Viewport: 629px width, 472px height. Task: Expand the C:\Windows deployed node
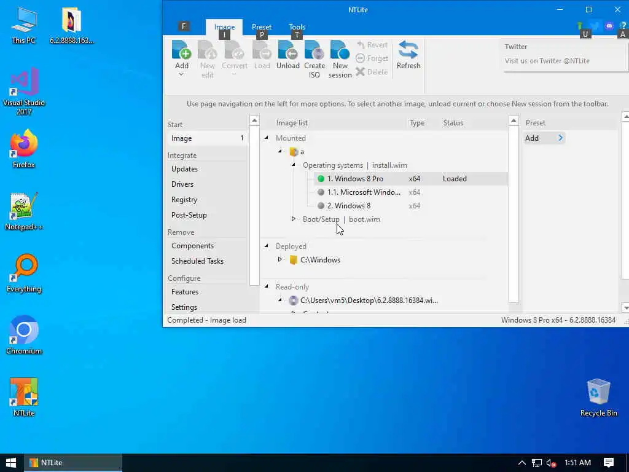pyautogui.click(x=280, y=259)
